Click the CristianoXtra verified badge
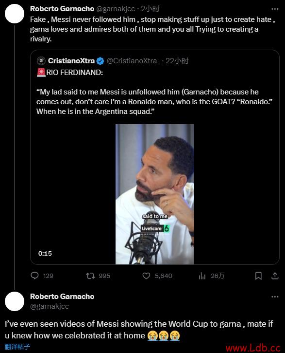Screen dimensions: 285x353 click(x=100, y=61)
